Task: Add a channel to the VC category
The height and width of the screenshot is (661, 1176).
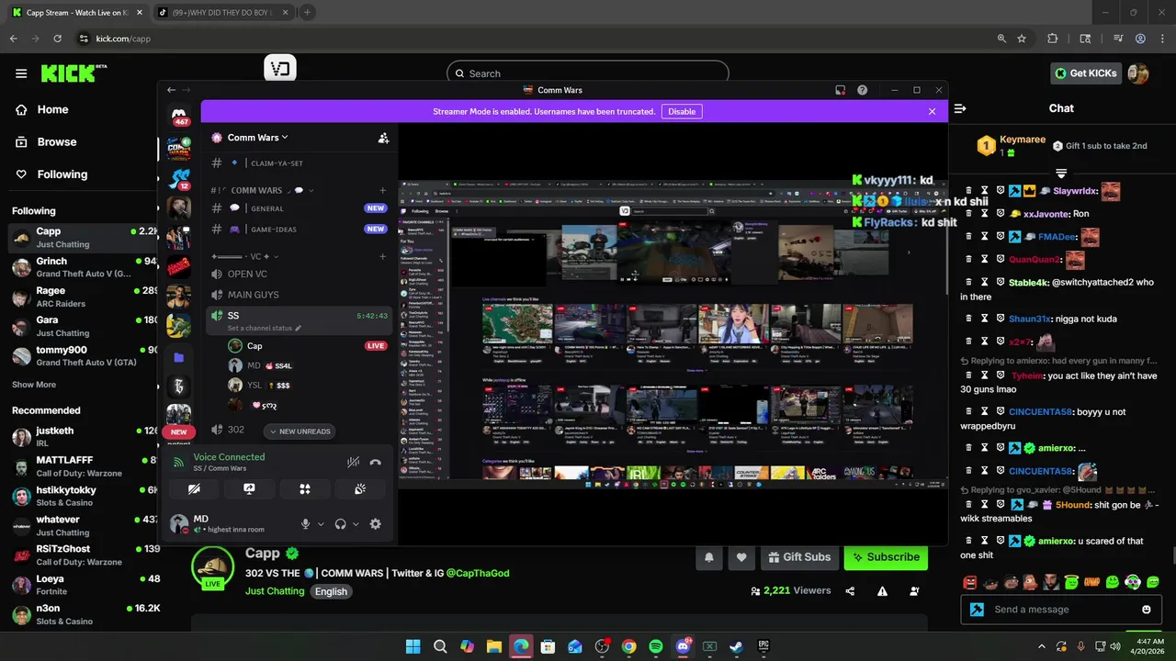Action: 383,256
